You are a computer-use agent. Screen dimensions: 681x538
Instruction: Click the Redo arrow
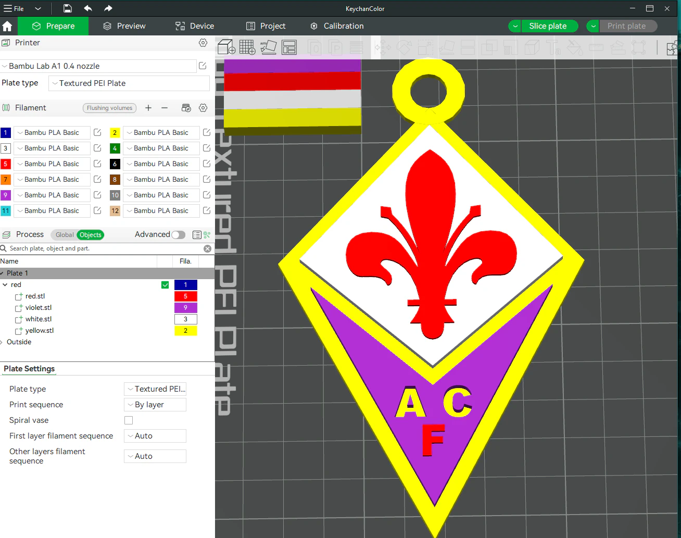tap(108, 8)
